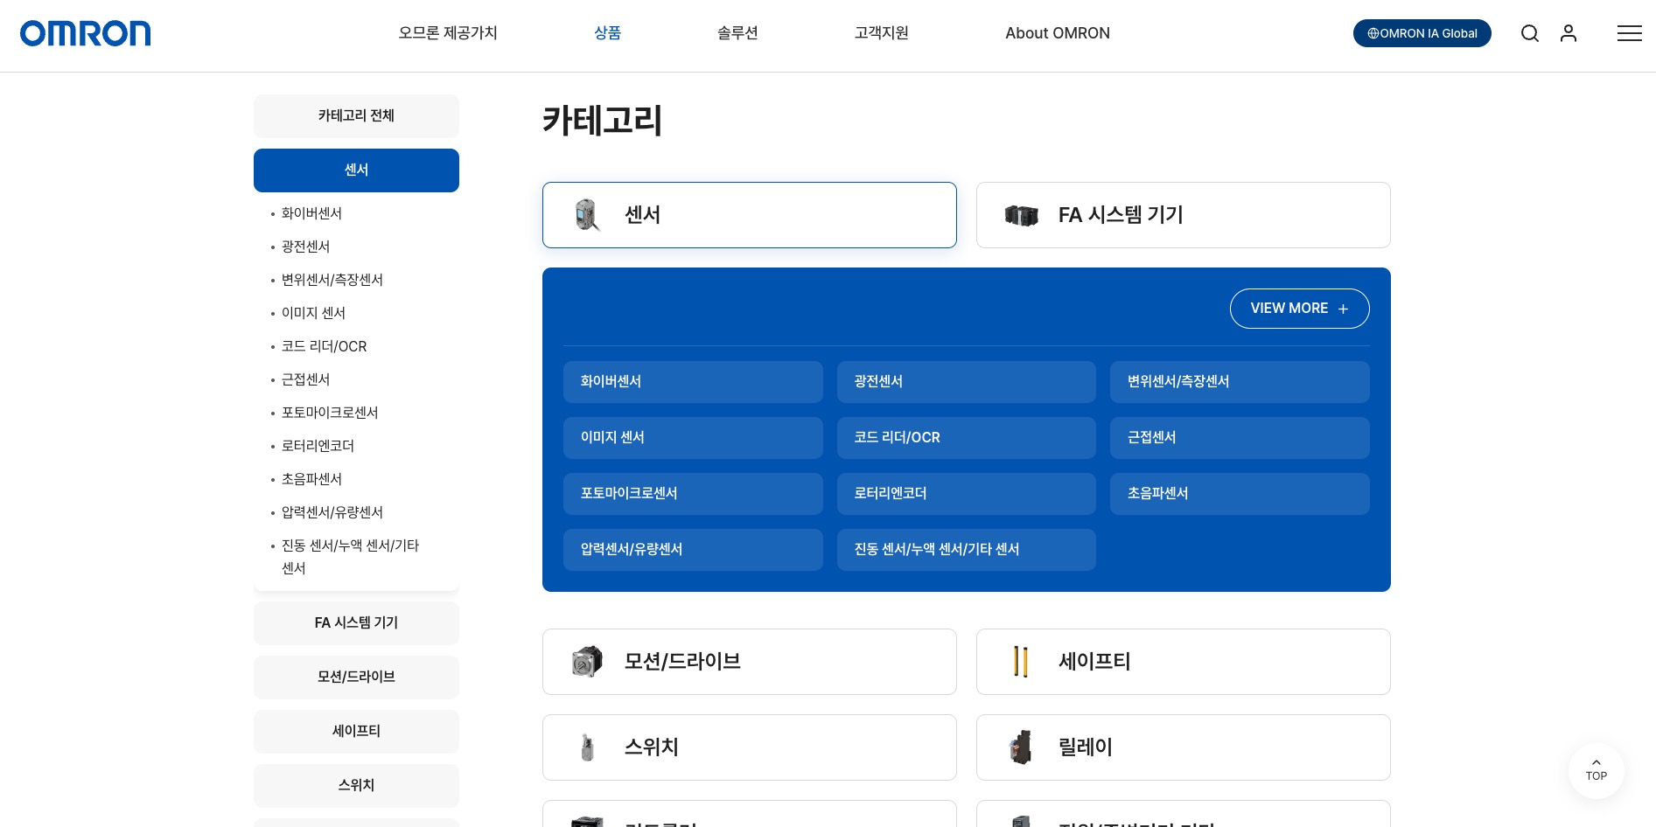Open the hamburger menu icon
Viewport: 1656px width, 827px height.
click(1628, 33)
